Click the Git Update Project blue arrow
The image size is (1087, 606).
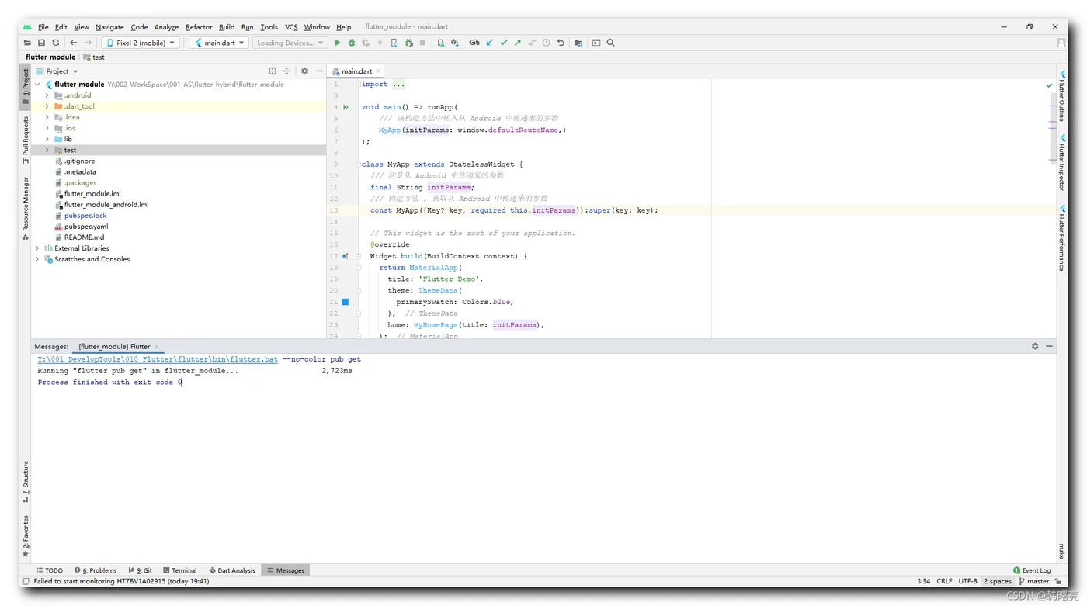(x=489, y=43)
